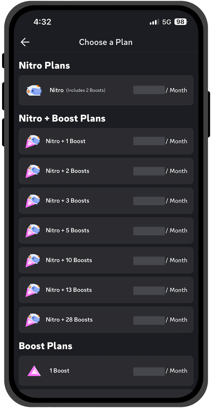
Task: Choose the Nitro + 1 Boost plan label
Action: [66, 141]
